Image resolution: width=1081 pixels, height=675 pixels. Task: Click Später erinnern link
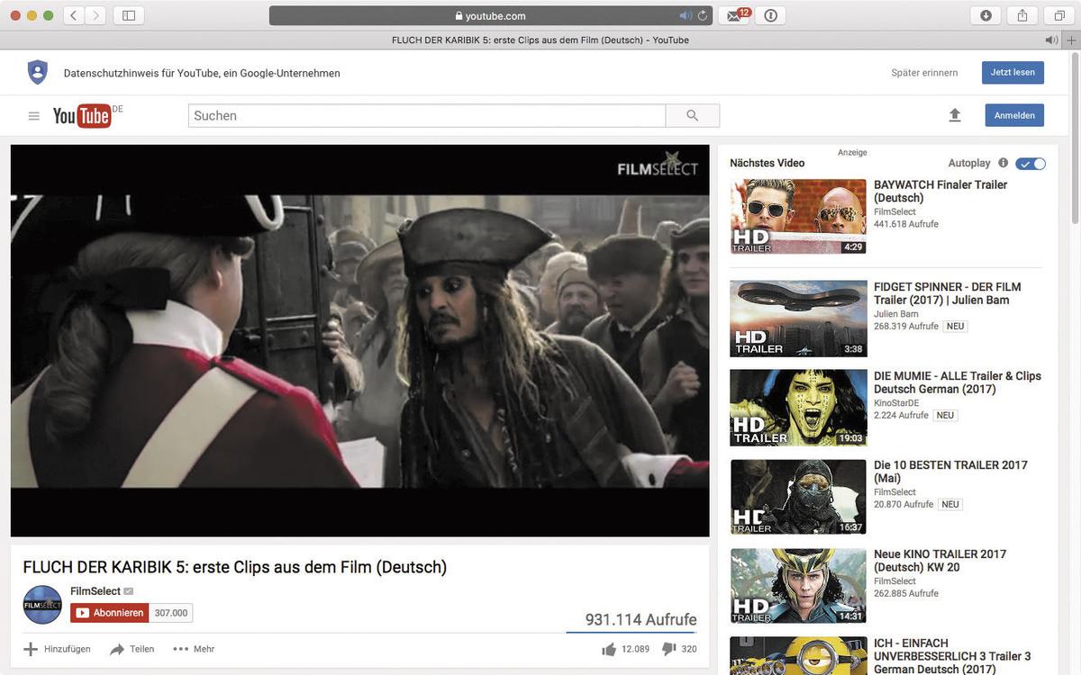pyautogui.click(x=924, y=73)
